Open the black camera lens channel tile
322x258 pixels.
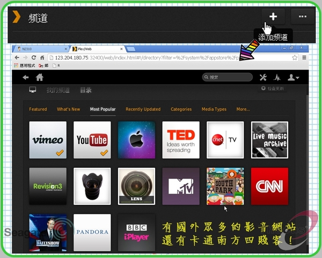click(x=92, y=186)
